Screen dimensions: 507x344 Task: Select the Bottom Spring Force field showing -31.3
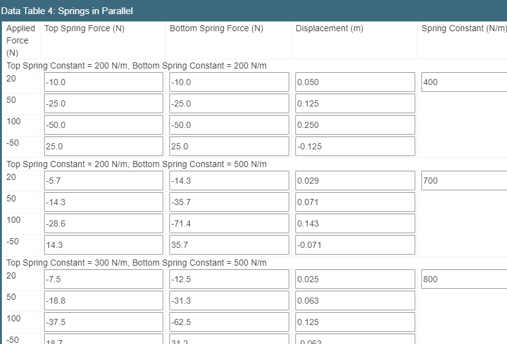click(x=229, y=301)
